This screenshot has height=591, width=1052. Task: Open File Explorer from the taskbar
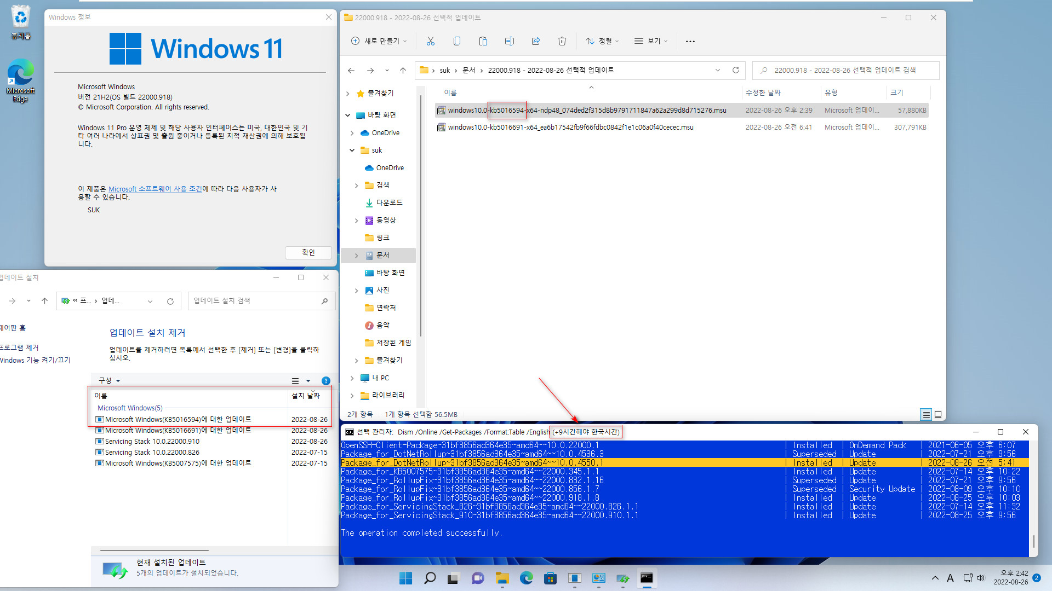click(502, 578)
